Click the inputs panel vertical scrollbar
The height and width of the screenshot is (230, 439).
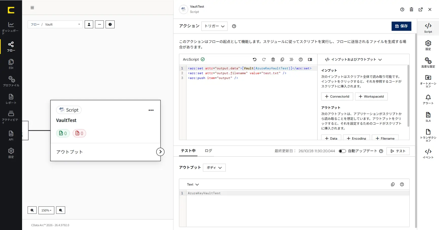point(408,96)
